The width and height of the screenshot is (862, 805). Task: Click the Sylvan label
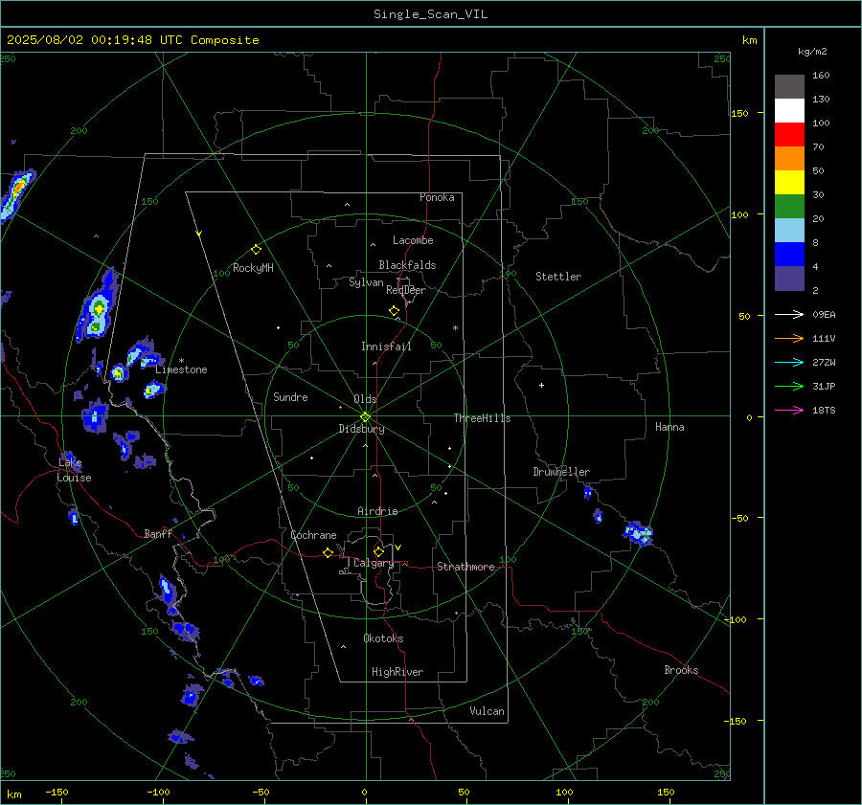click(x=366, y=282)
